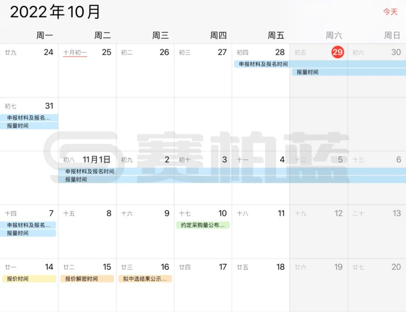This screenshot has width=406, height=312.
Task: Click the 周日 weekday header
Action: coord(392,35)
